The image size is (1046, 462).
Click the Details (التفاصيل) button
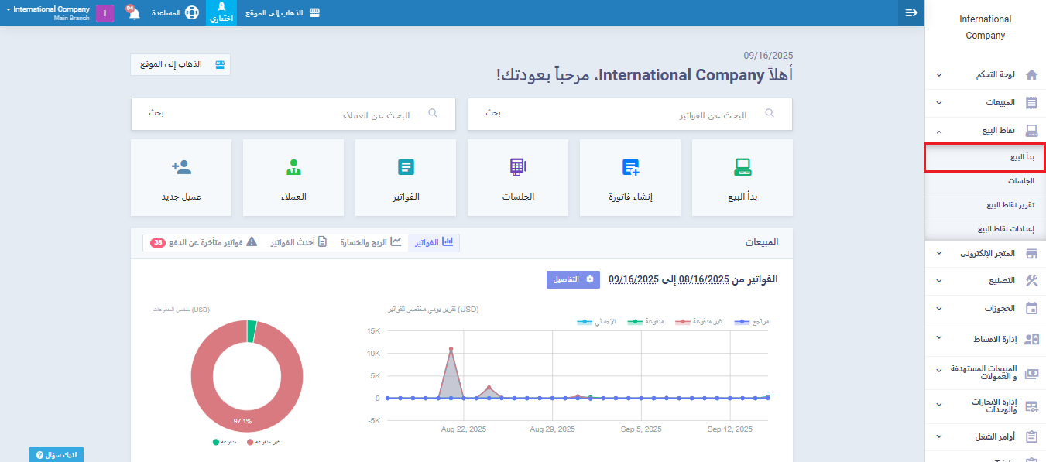click(x=573, y=279)
